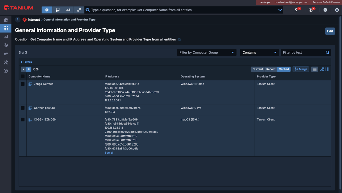This screenshot has height=193, width=342.
Task: Click the Tanium logo
Action: pos(19,8)
